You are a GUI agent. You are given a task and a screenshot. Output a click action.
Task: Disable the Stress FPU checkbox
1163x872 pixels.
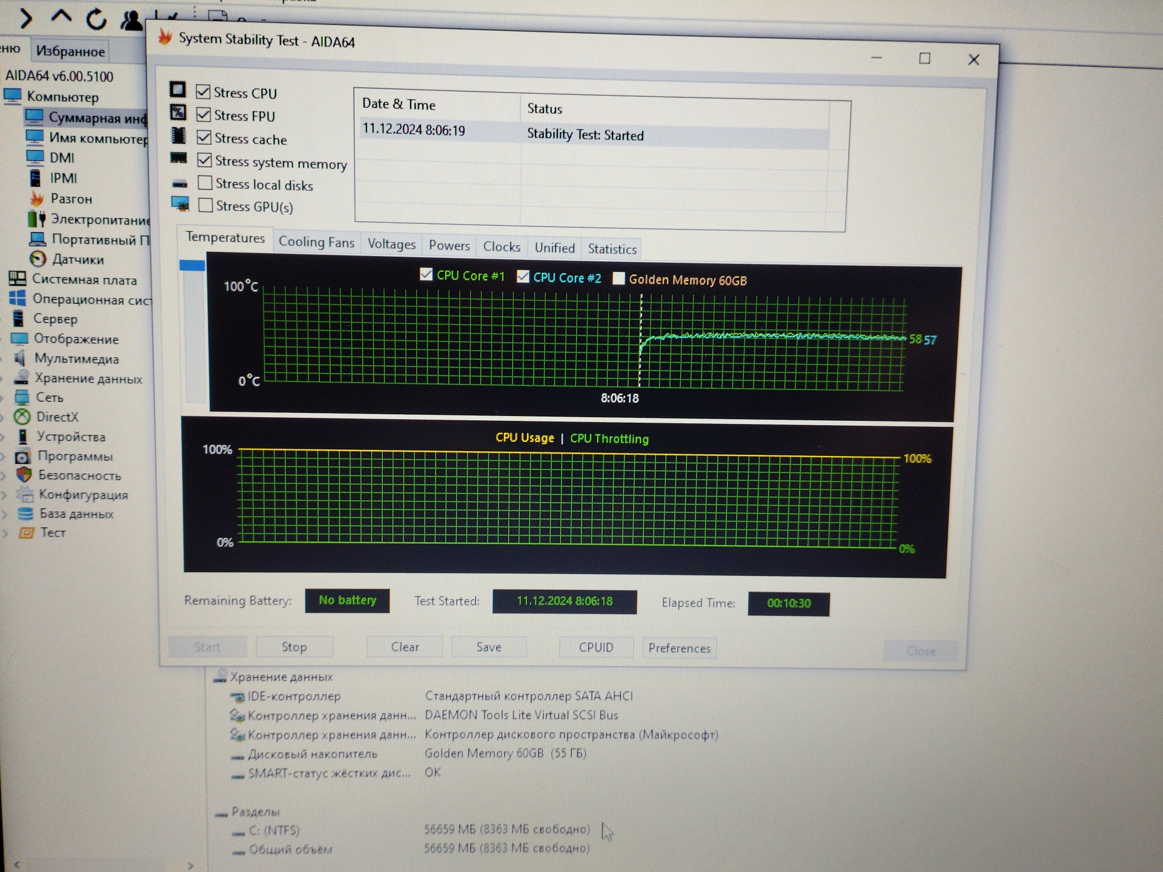point(204,114)
